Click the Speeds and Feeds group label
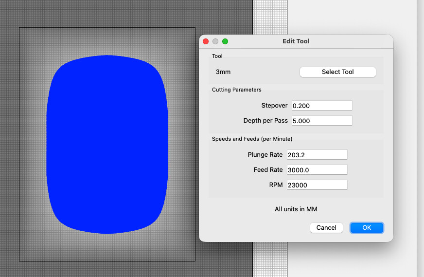Screen dimensions: 424x277 [x=252, y=139]
